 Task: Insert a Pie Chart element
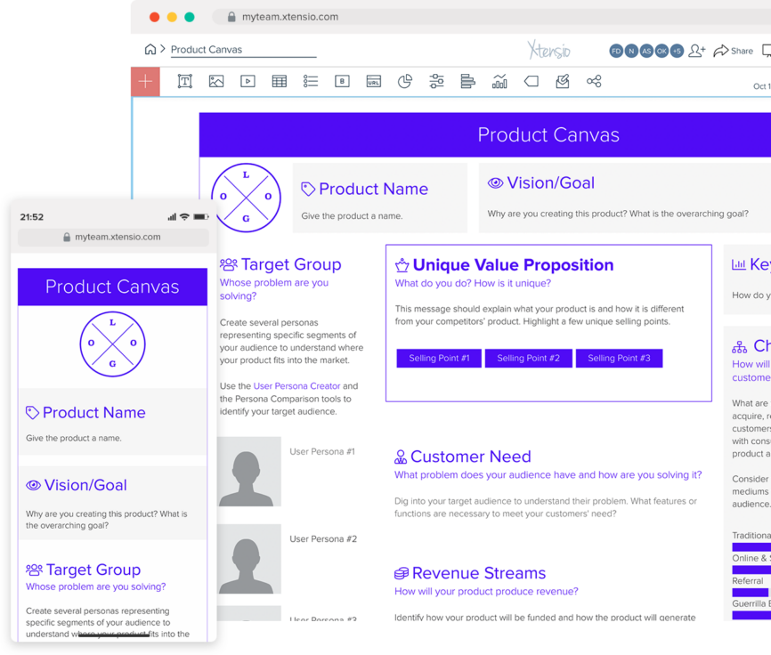[x=405, y=81]
